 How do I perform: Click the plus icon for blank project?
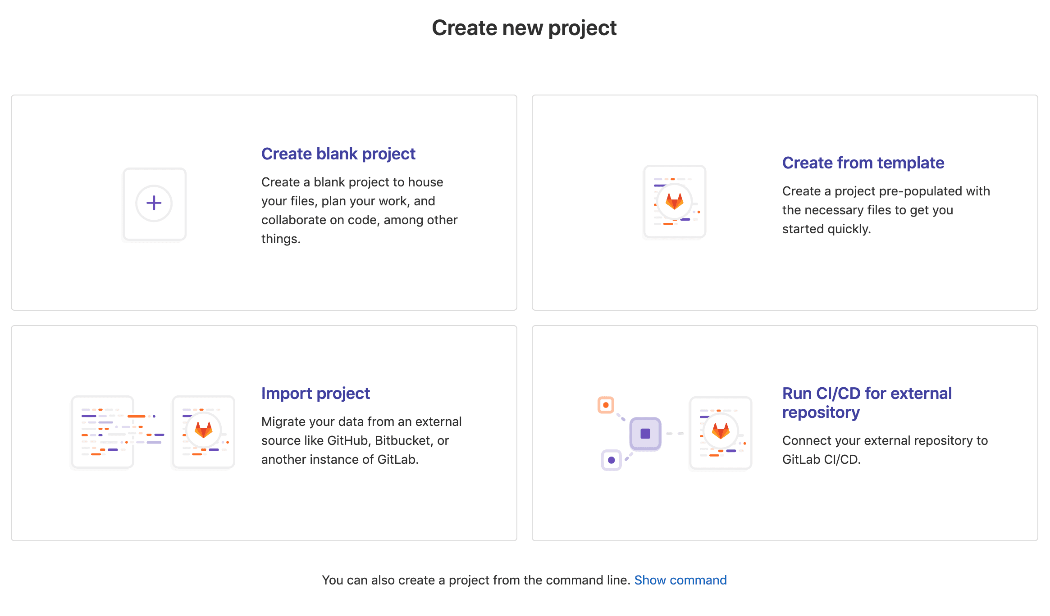point(154,203)
